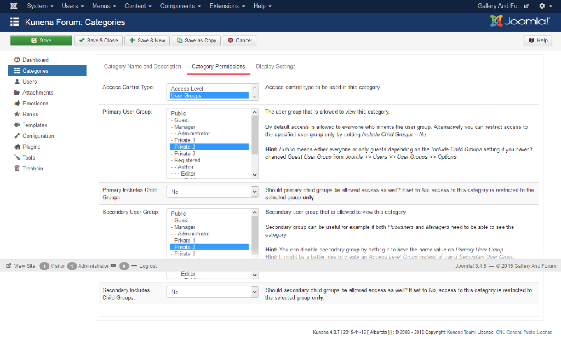This screenshot has width=561, height=357.
Task: Switch to Category Name and Description tab
Action: click(x=142, y=67)
